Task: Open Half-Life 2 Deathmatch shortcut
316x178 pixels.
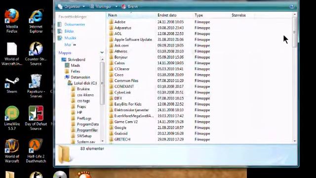Action: (36, 151)
